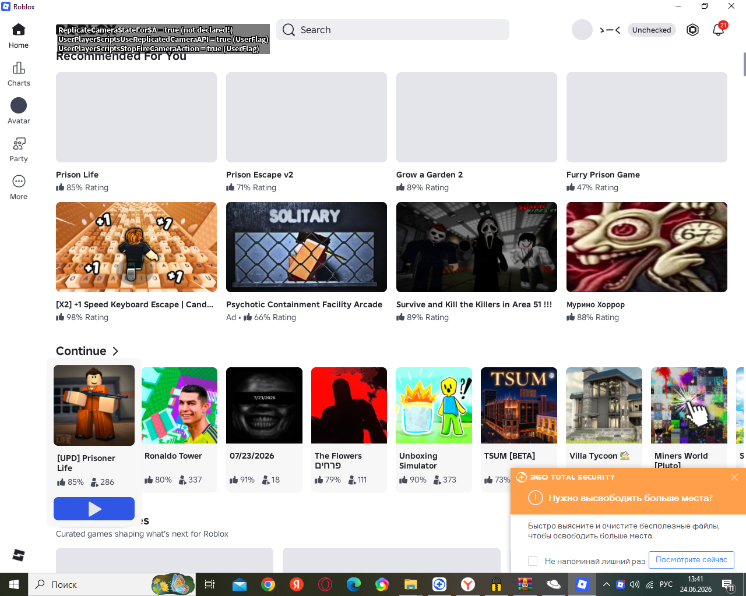The height and width of the screenshot is (596, 746).
Task: Click "Curated games shaping what's next" text
Action: 142,534
